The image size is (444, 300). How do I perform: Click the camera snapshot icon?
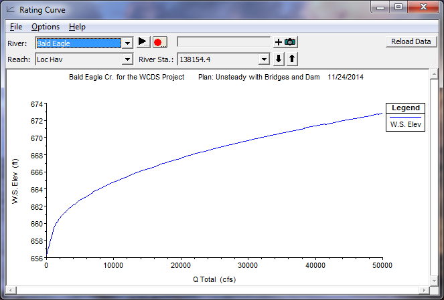click(x=290, y=42)
